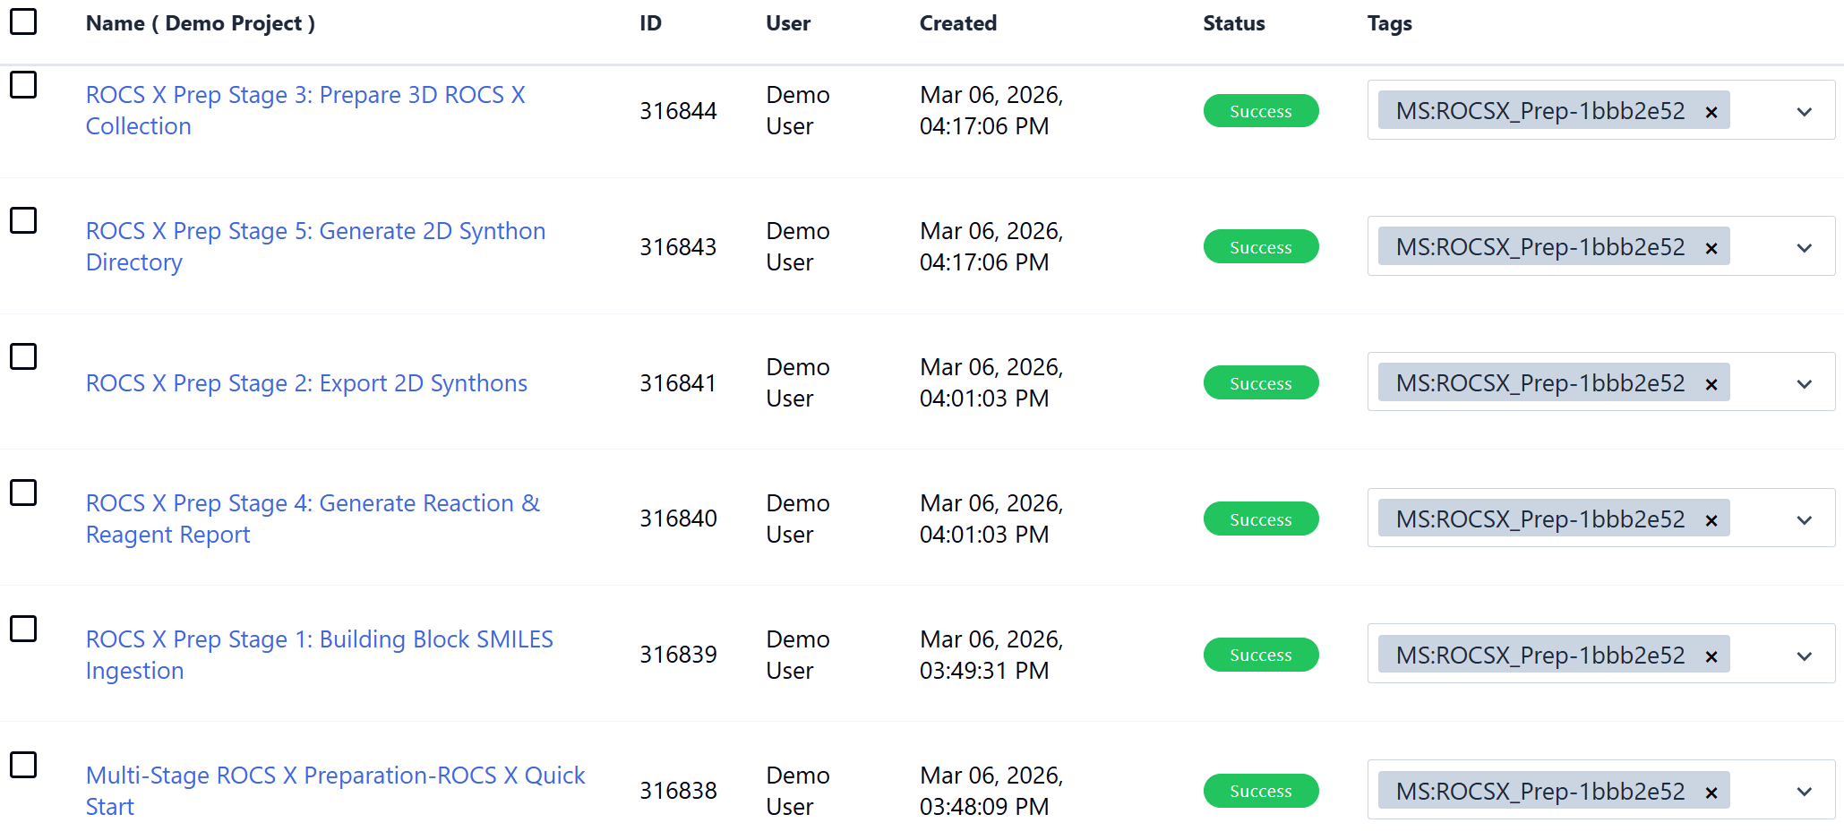Remove tag from job 316844

click(1711, 112)
